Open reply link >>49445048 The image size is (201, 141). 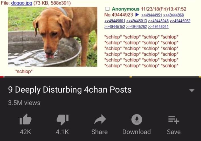pyautogui.click(x=158, y=21)
